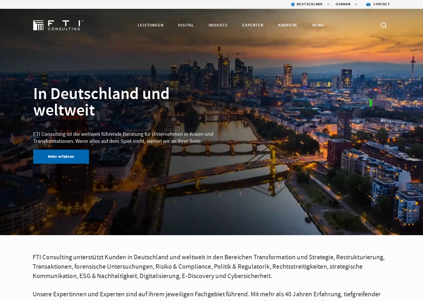Open the Experten menu item

(x=253, y=25)
